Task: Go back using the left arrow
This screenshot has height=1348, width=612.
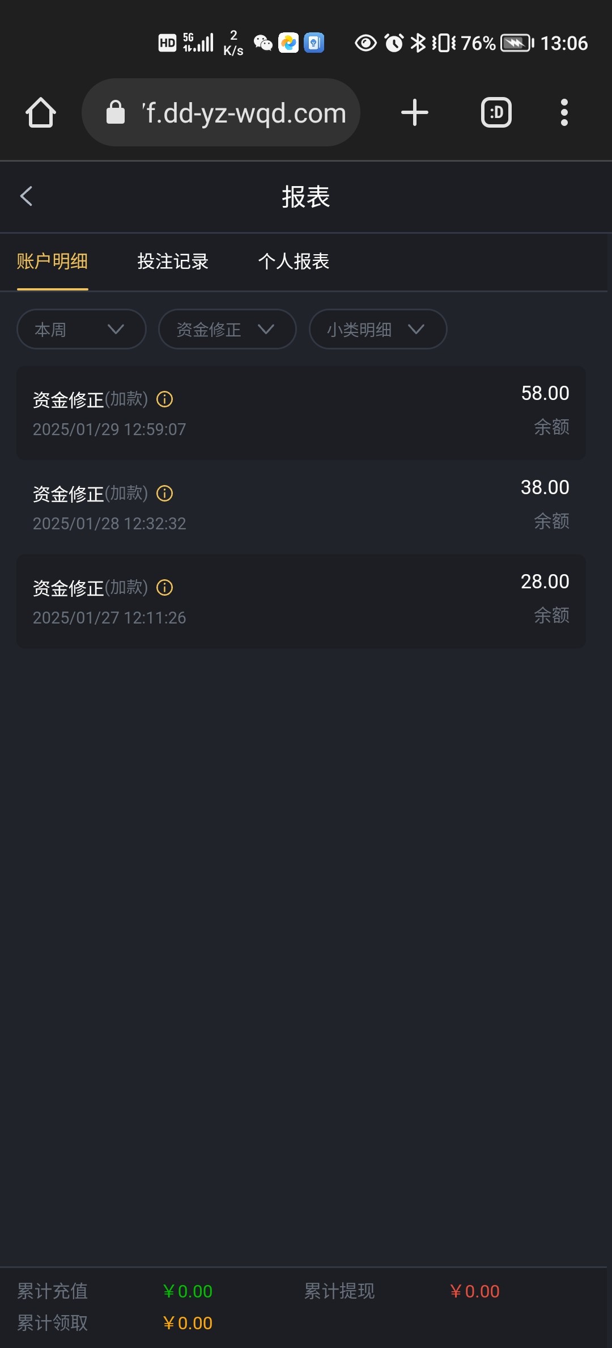Action: pyautogui.click(x=27, y=196)
